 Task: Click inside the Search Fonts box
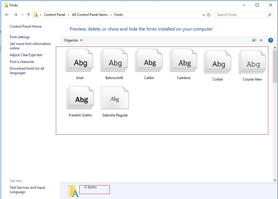tap(241, 15)
